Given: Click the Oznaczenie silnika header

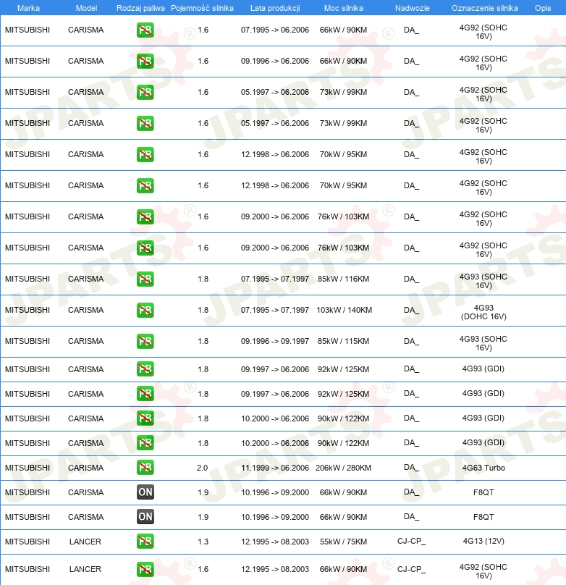Looking at the screenshot, I should click(485, 8).
